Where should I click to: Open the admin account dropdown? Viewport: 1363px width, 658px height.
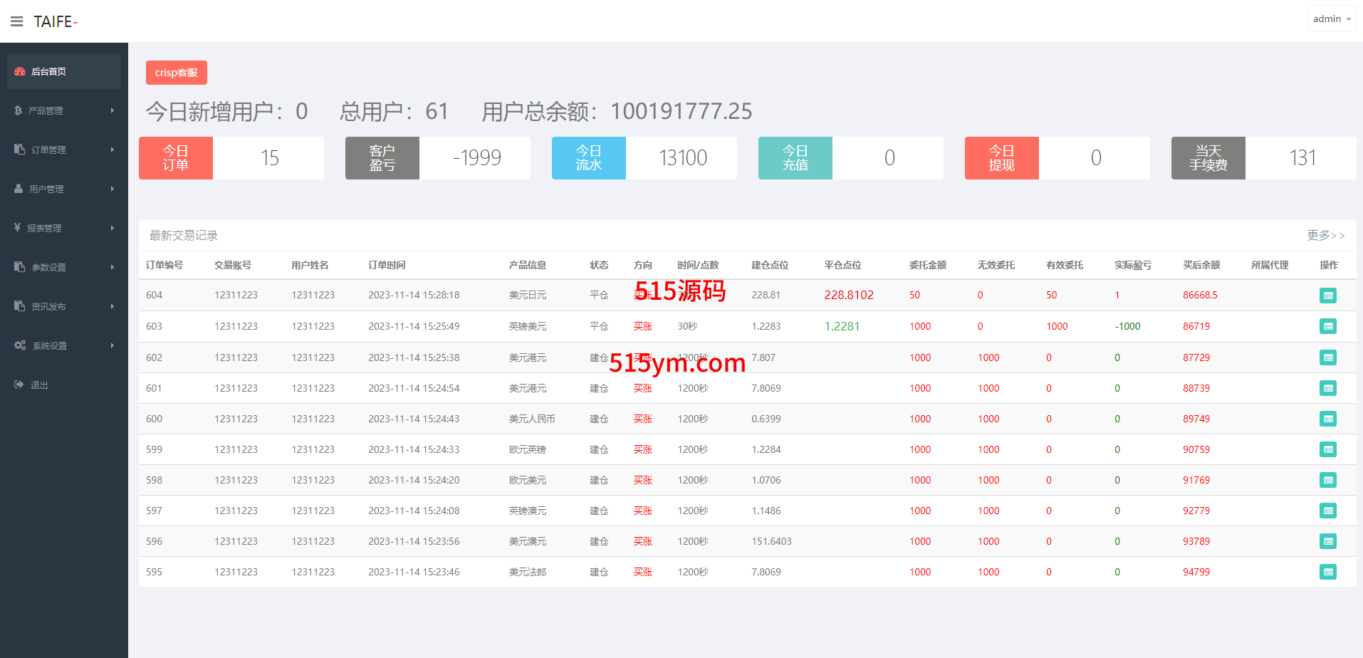coord(1331,19)
